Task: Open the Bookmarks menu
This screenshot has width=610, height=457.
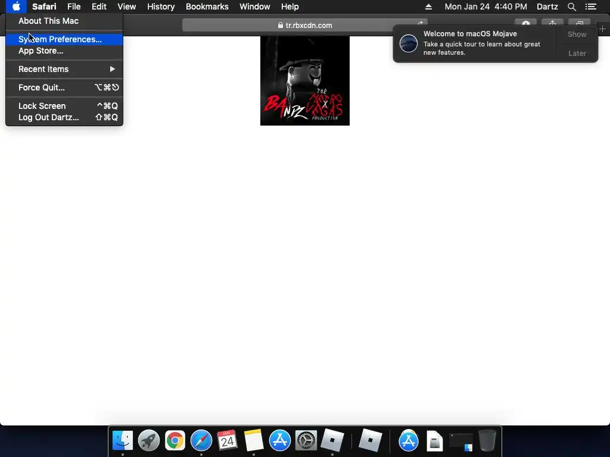Action: 207,7
